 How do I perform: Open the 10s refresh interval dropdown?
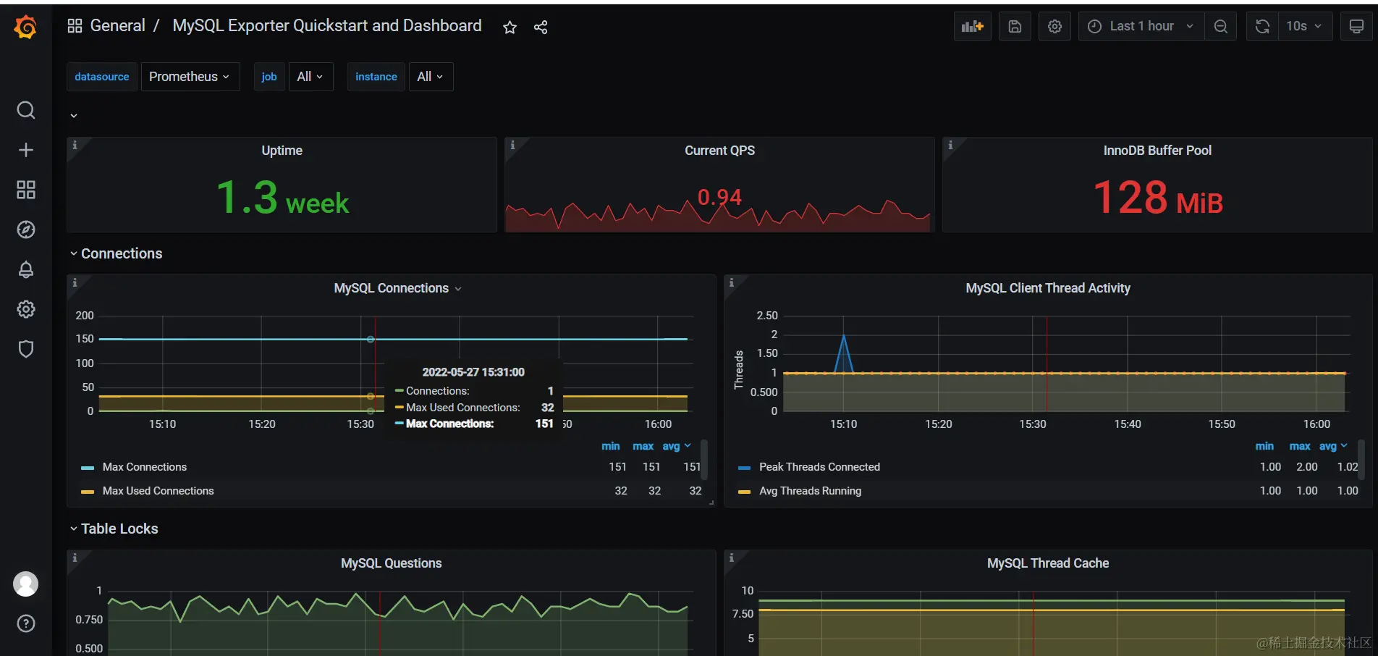[1304, 26]
